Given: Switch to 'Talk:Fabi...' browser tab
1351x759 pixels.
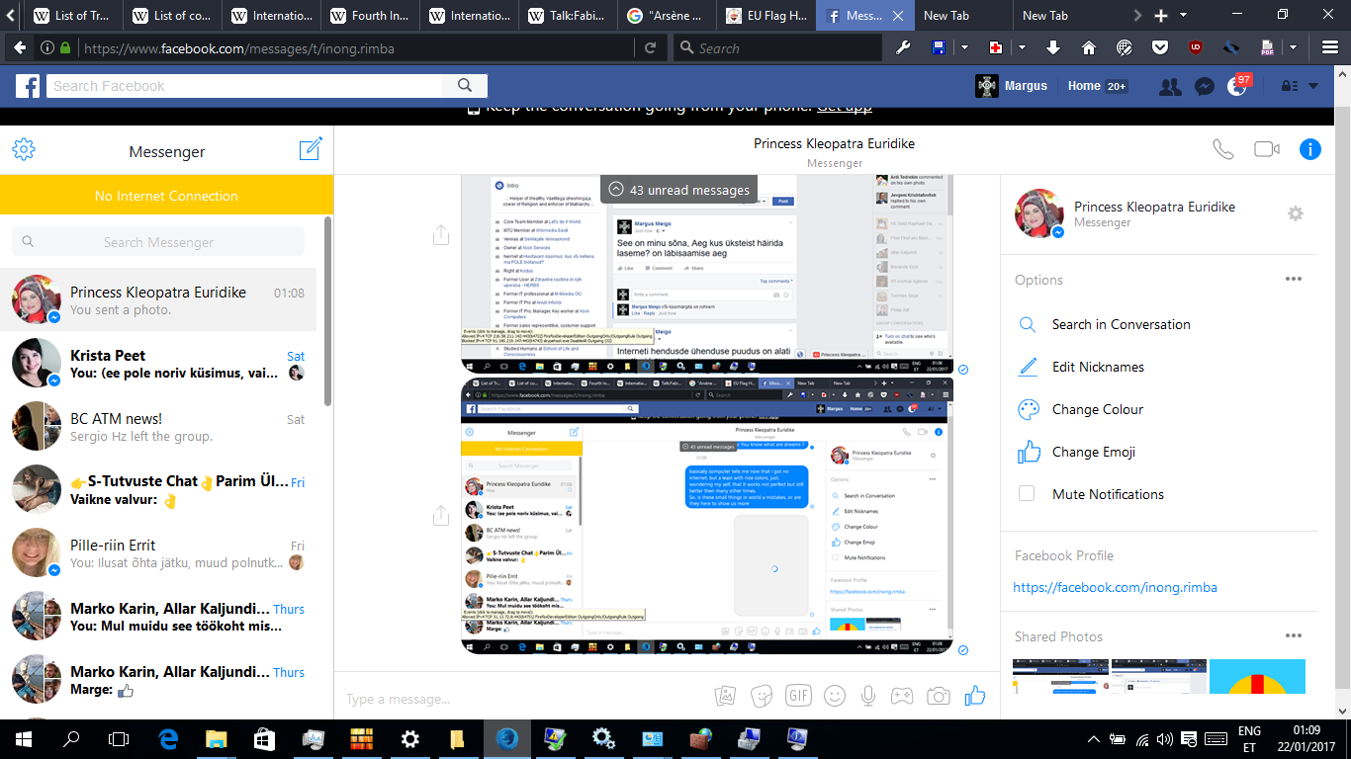Looking at the screenshot, I should click(569, 16).
